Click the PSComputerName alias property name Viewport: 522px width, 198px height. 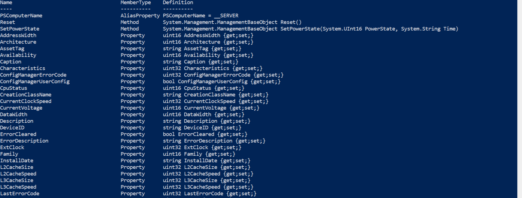21,15
